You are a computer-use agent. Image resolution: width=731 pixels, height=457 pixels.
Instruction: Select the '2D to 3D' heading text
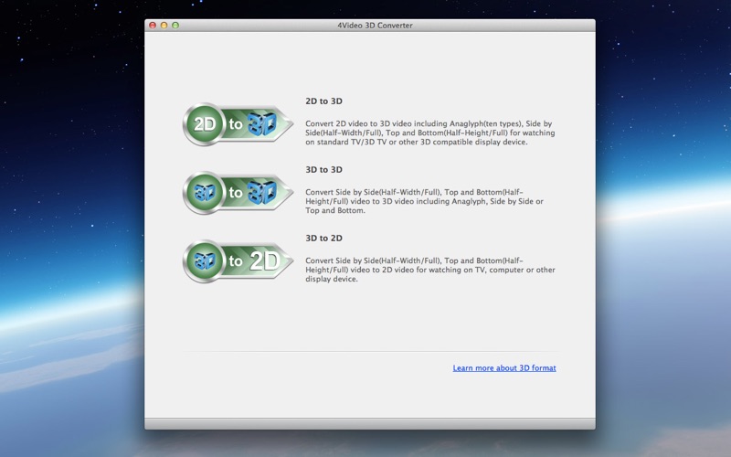(324, 101)
